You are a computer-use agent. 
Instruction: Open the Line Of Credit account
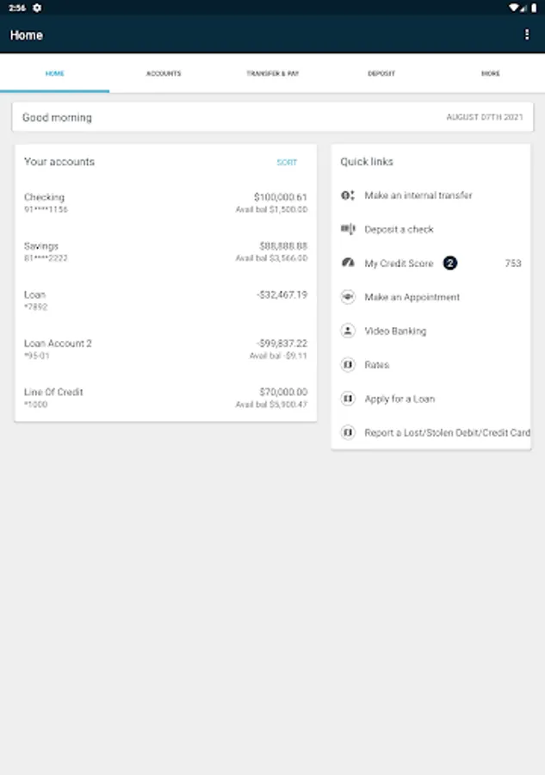click(x=165, y=398)
